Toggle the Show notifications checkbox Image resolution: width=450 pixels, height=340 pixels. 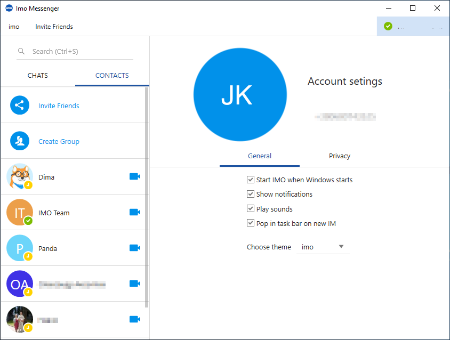click(250, 194)
